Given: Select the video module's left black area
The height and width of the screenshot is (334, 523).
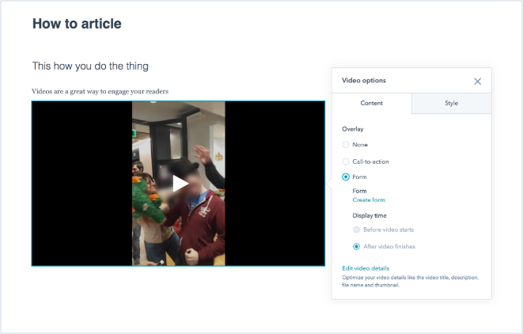Looking at the screenshot, I should 82,184.
